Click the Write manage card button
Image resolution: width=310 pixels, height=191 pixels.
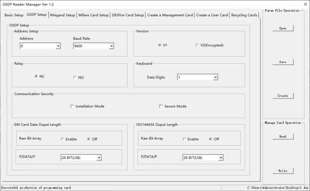click(283, 171)
